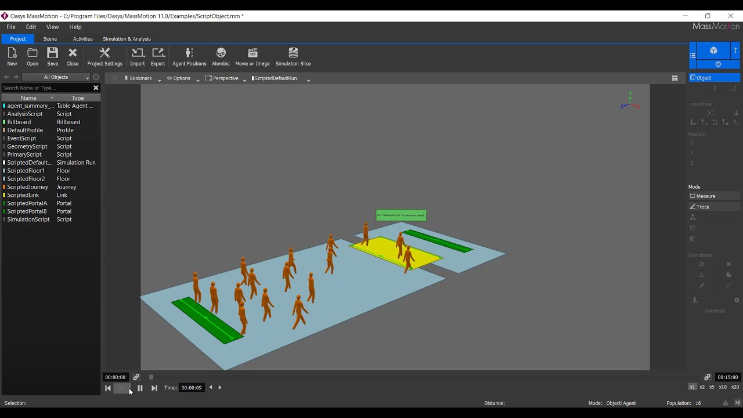
Task: Click the Object header button
Action: [715, 78]
